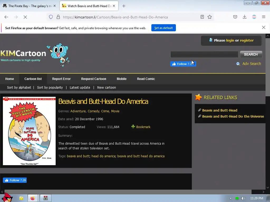Open related link Beavis and Butt-Head
The width and height of the screenshot is (270, 202).
[220, 110]
